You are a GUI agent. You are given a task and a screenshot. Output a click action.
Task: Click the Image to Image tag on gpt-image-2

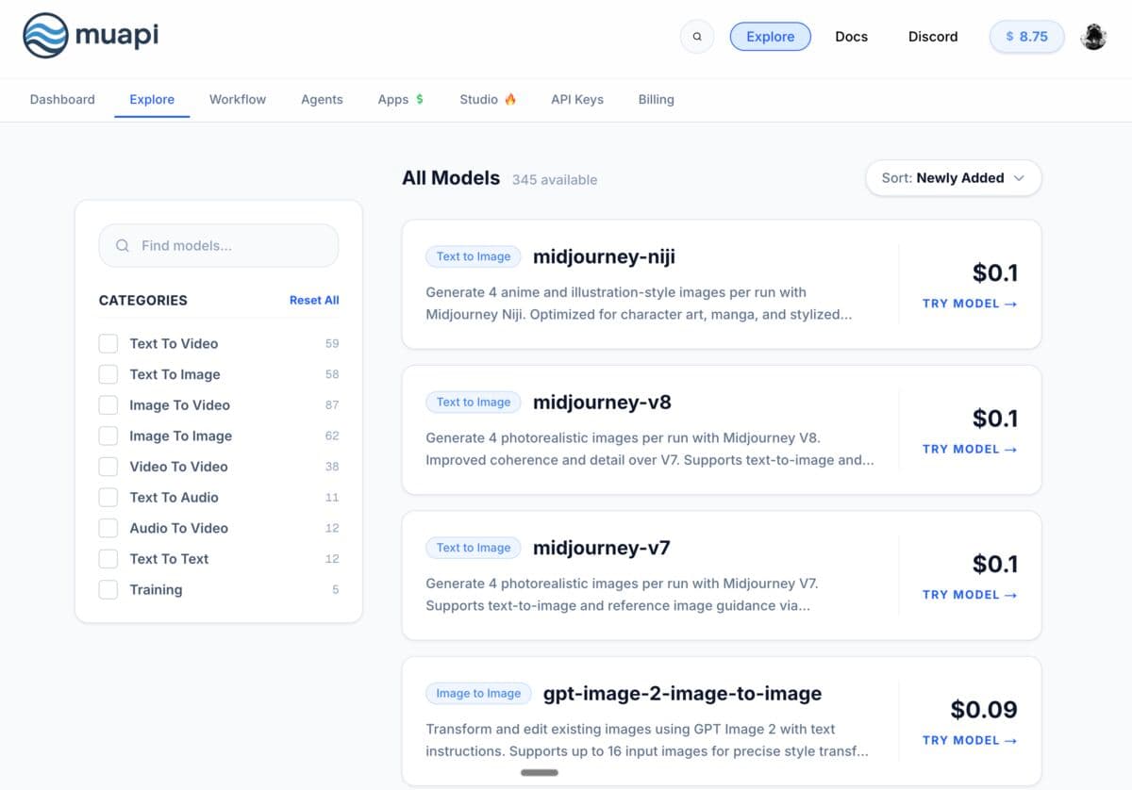pos(478,693)
